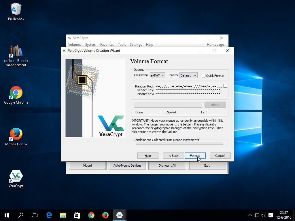Viewport: 295px width, 221px height.
Task: Click Format to create the volume
Action: (x=195, y=156)
